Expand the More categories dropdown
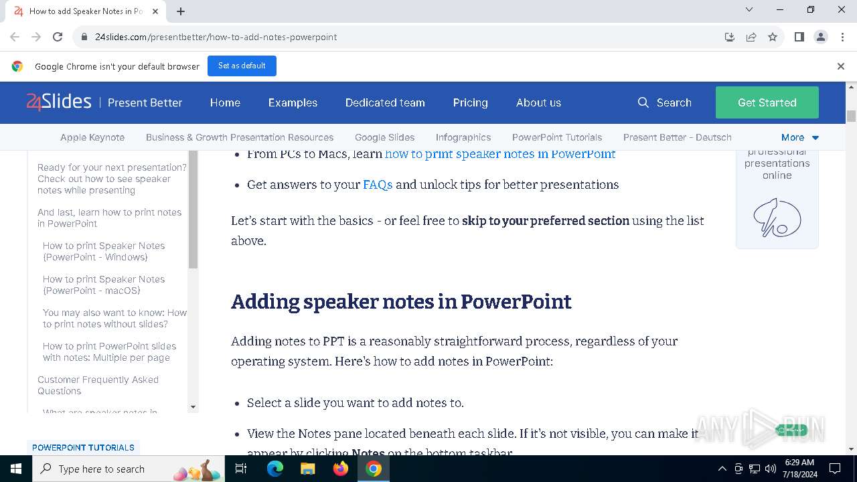 click(800, 137)
